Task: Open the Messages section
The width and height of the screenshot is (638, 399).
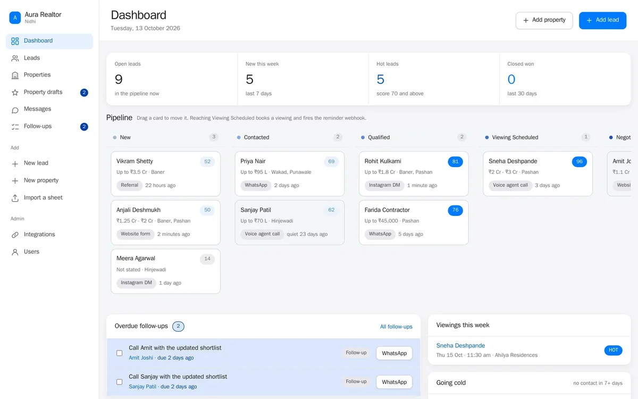Action: click(49, 109)
